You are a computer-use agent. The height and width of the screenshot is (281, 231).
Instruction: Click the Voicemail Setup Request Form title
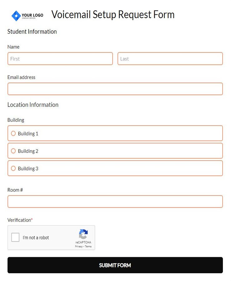(113, 14)
